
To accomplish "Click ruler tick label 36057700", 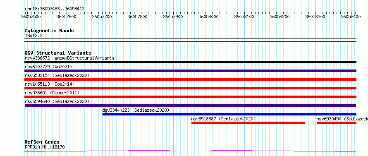I will [x=102, y=17].
